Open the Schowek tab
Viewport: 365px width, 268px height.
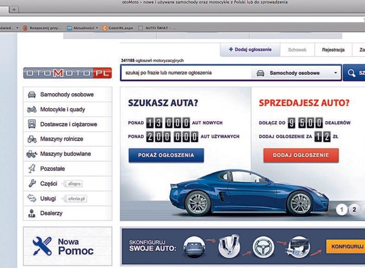[297, 49]
